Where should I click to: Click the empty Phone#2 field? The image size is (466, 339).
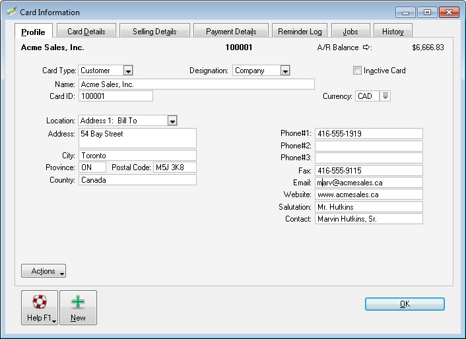369,146
